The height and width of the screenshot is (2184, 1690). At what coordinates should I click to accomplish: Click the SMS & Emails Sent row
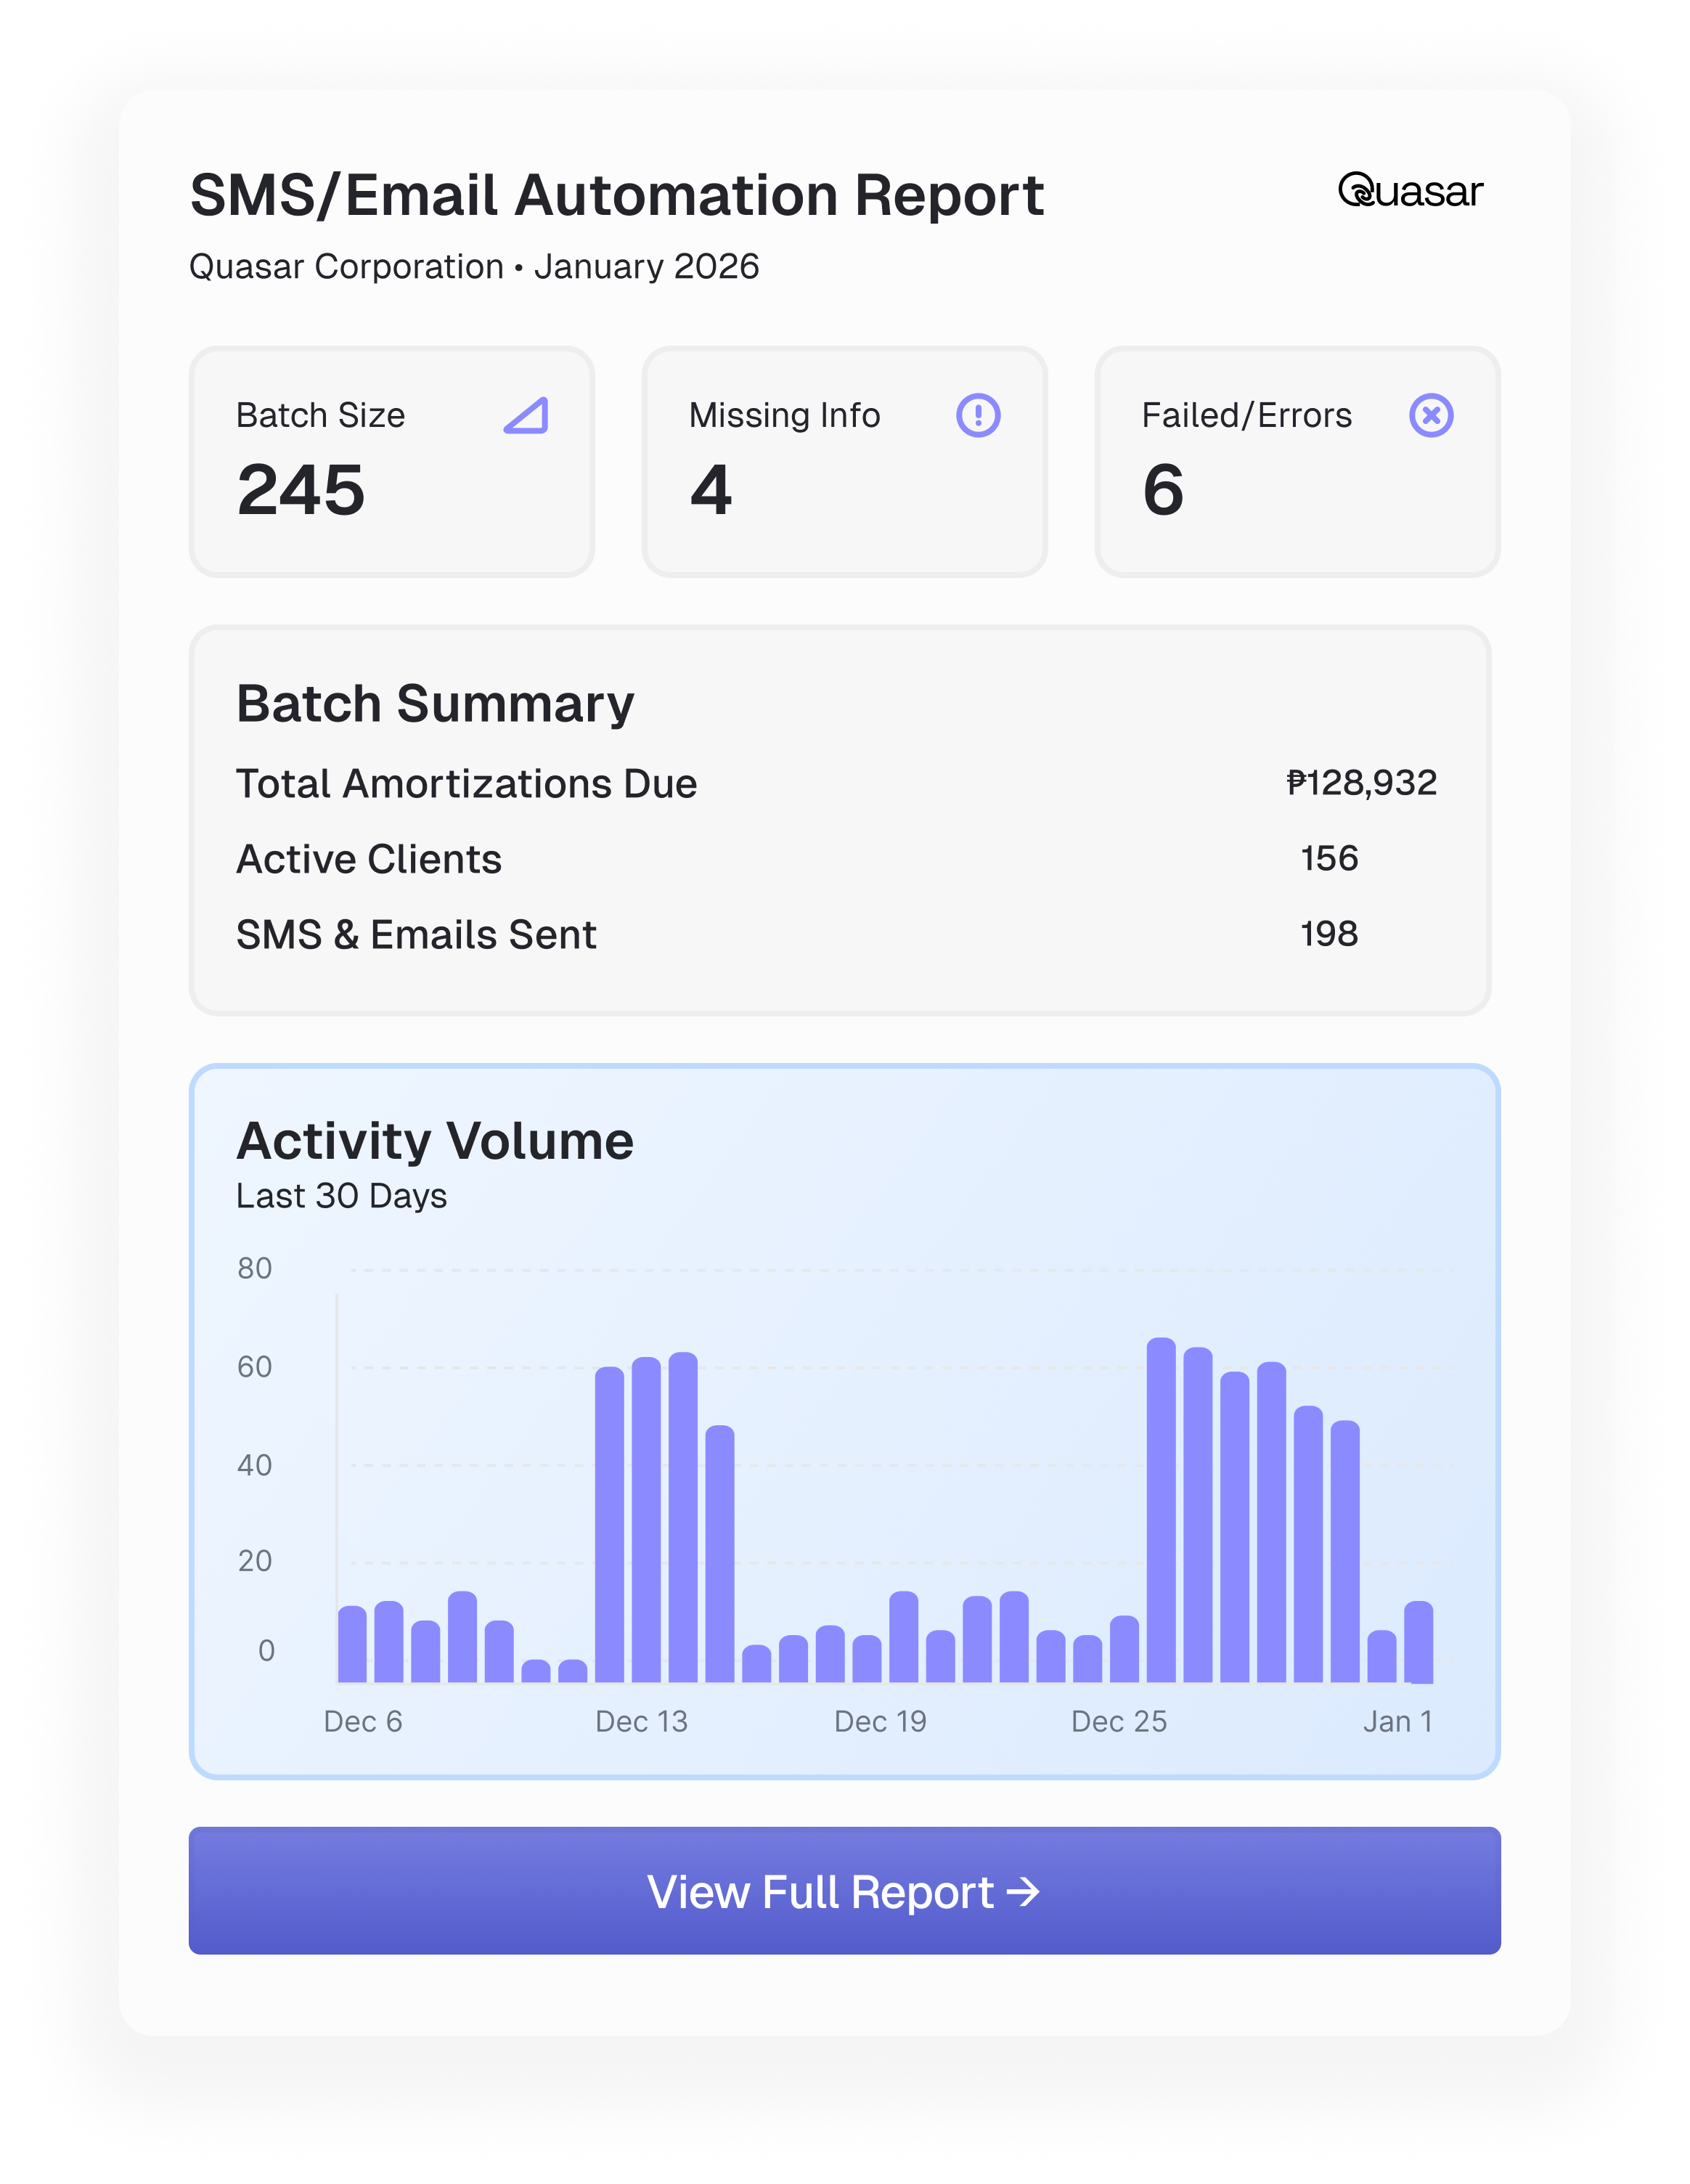click(x=416, y=935)
